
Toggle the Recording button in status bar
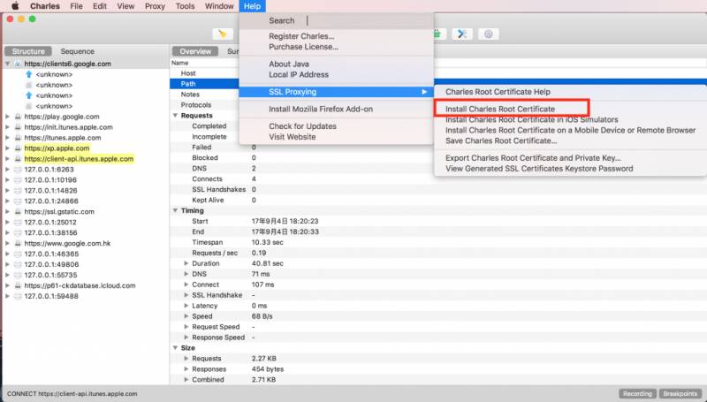coord(637,393)
